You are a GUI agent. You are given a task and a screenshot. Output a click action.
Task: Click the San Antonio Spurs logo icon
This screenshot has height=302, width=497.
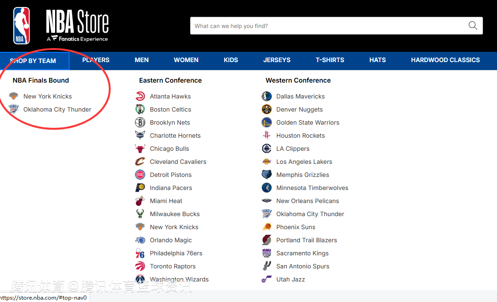click(267, 266)
